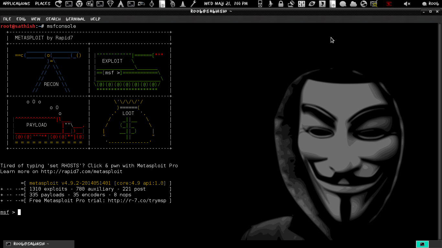Open the cloud icon in panel

pyautogui.click(x=353, y=4)
